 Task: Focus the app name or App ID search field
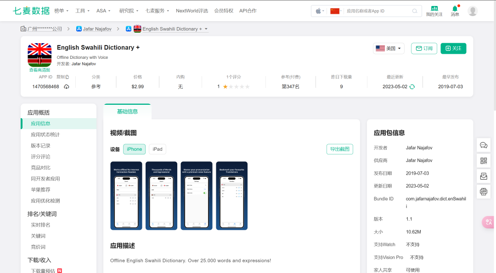point(378,11)
